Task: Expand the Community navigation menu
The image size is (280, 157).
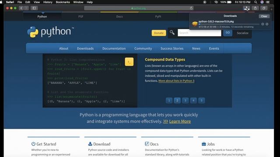Action: click(143, 48)
